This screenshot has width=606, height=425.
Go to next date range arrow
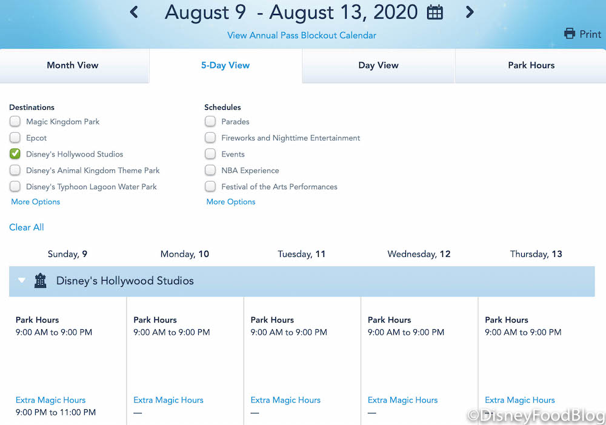pos(470,12)
